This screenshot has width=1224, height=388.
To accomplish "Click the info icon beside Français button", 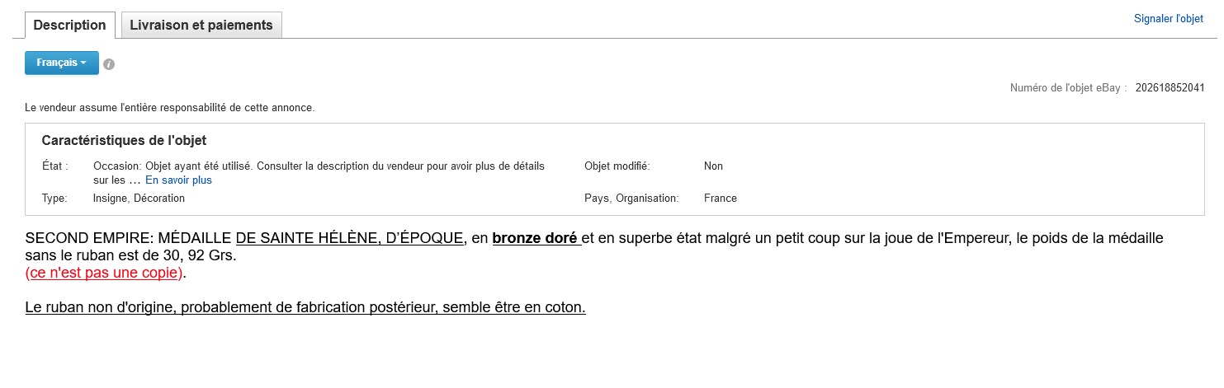I will pos(109,64).
